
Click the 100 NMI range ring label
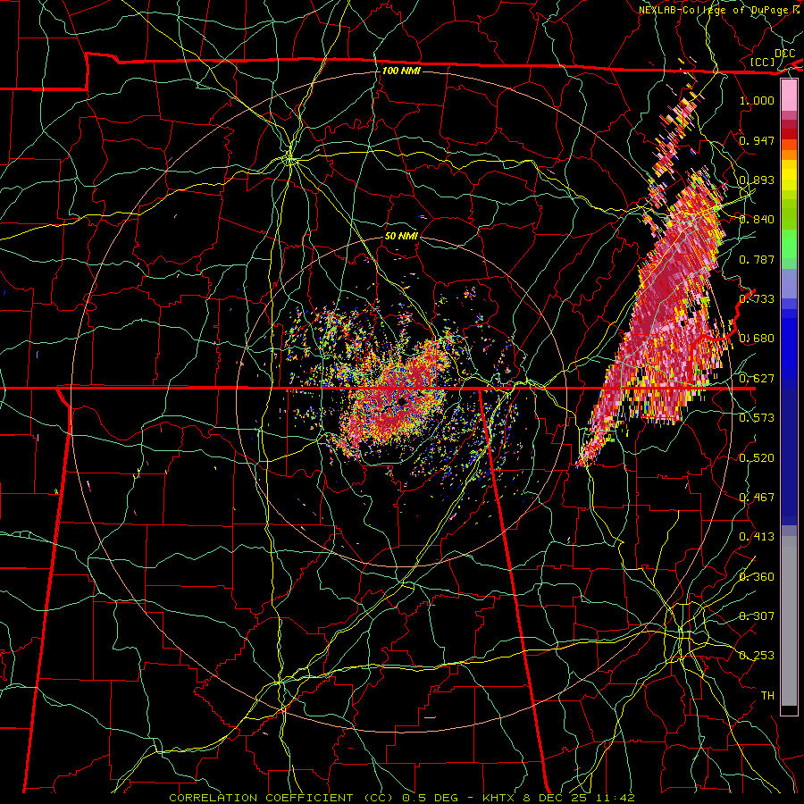(401, 71)
